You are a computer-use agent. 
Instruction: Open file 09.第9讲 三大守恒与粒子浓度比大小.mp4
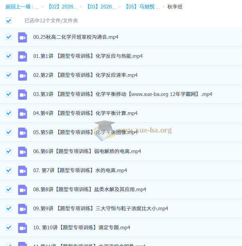[100, 209]
